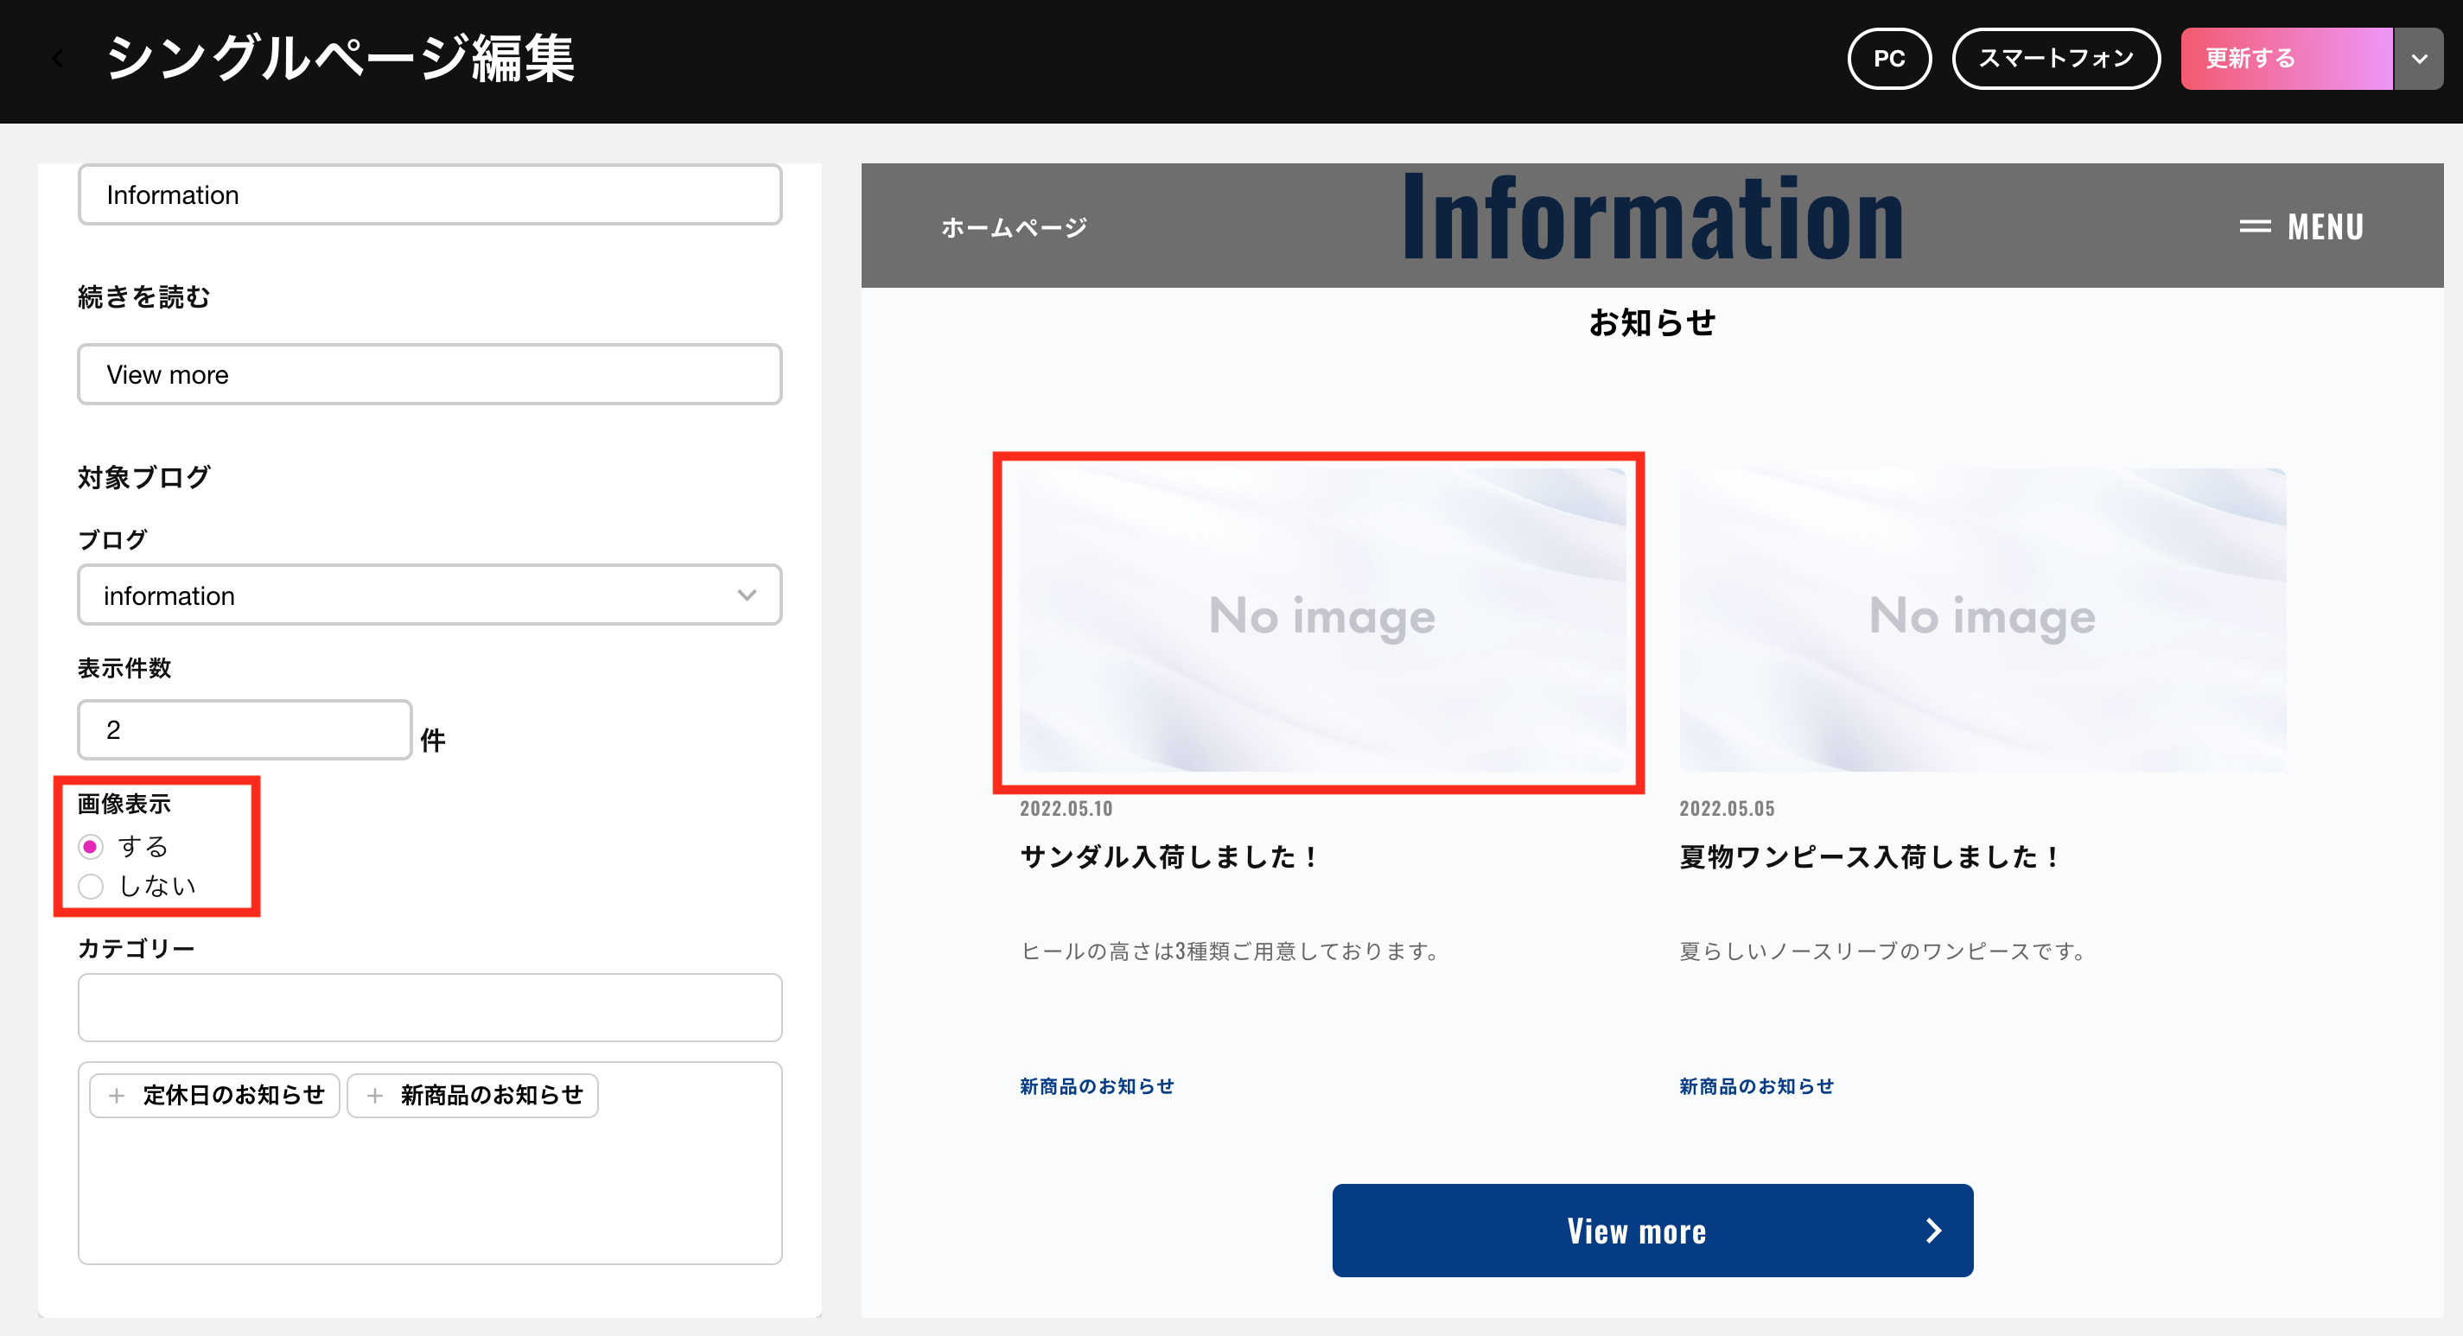Open the MENU hamburger in preview
The width and height of the screenshot is (2463, 1336).
[x=2301, y=226]
